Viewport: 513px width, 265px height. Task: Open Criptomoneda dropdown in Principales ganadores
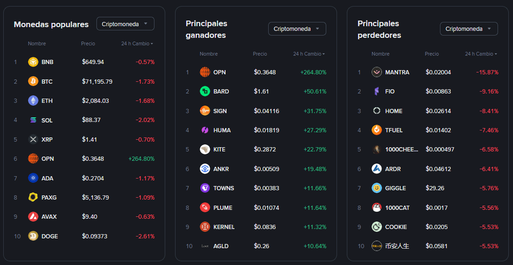point(297,29)
